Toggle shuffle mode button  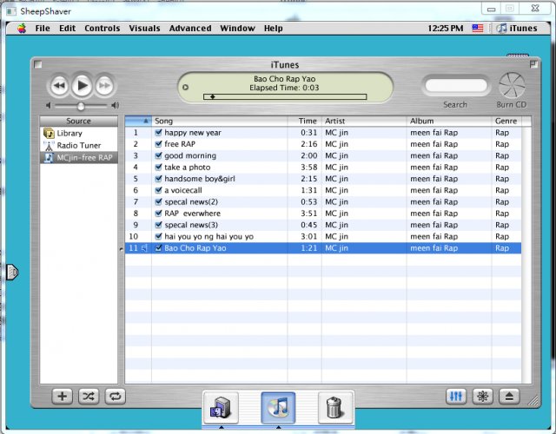(x=89, y=396)
